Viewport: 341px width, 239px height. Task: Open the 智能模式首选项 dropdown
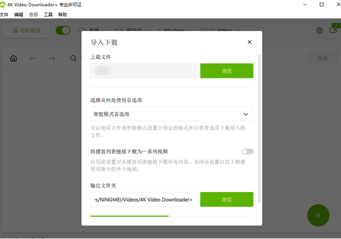172,114
